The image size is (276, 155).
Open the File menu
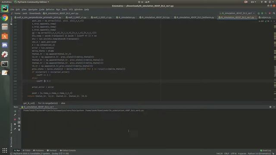tap(12, 9)
